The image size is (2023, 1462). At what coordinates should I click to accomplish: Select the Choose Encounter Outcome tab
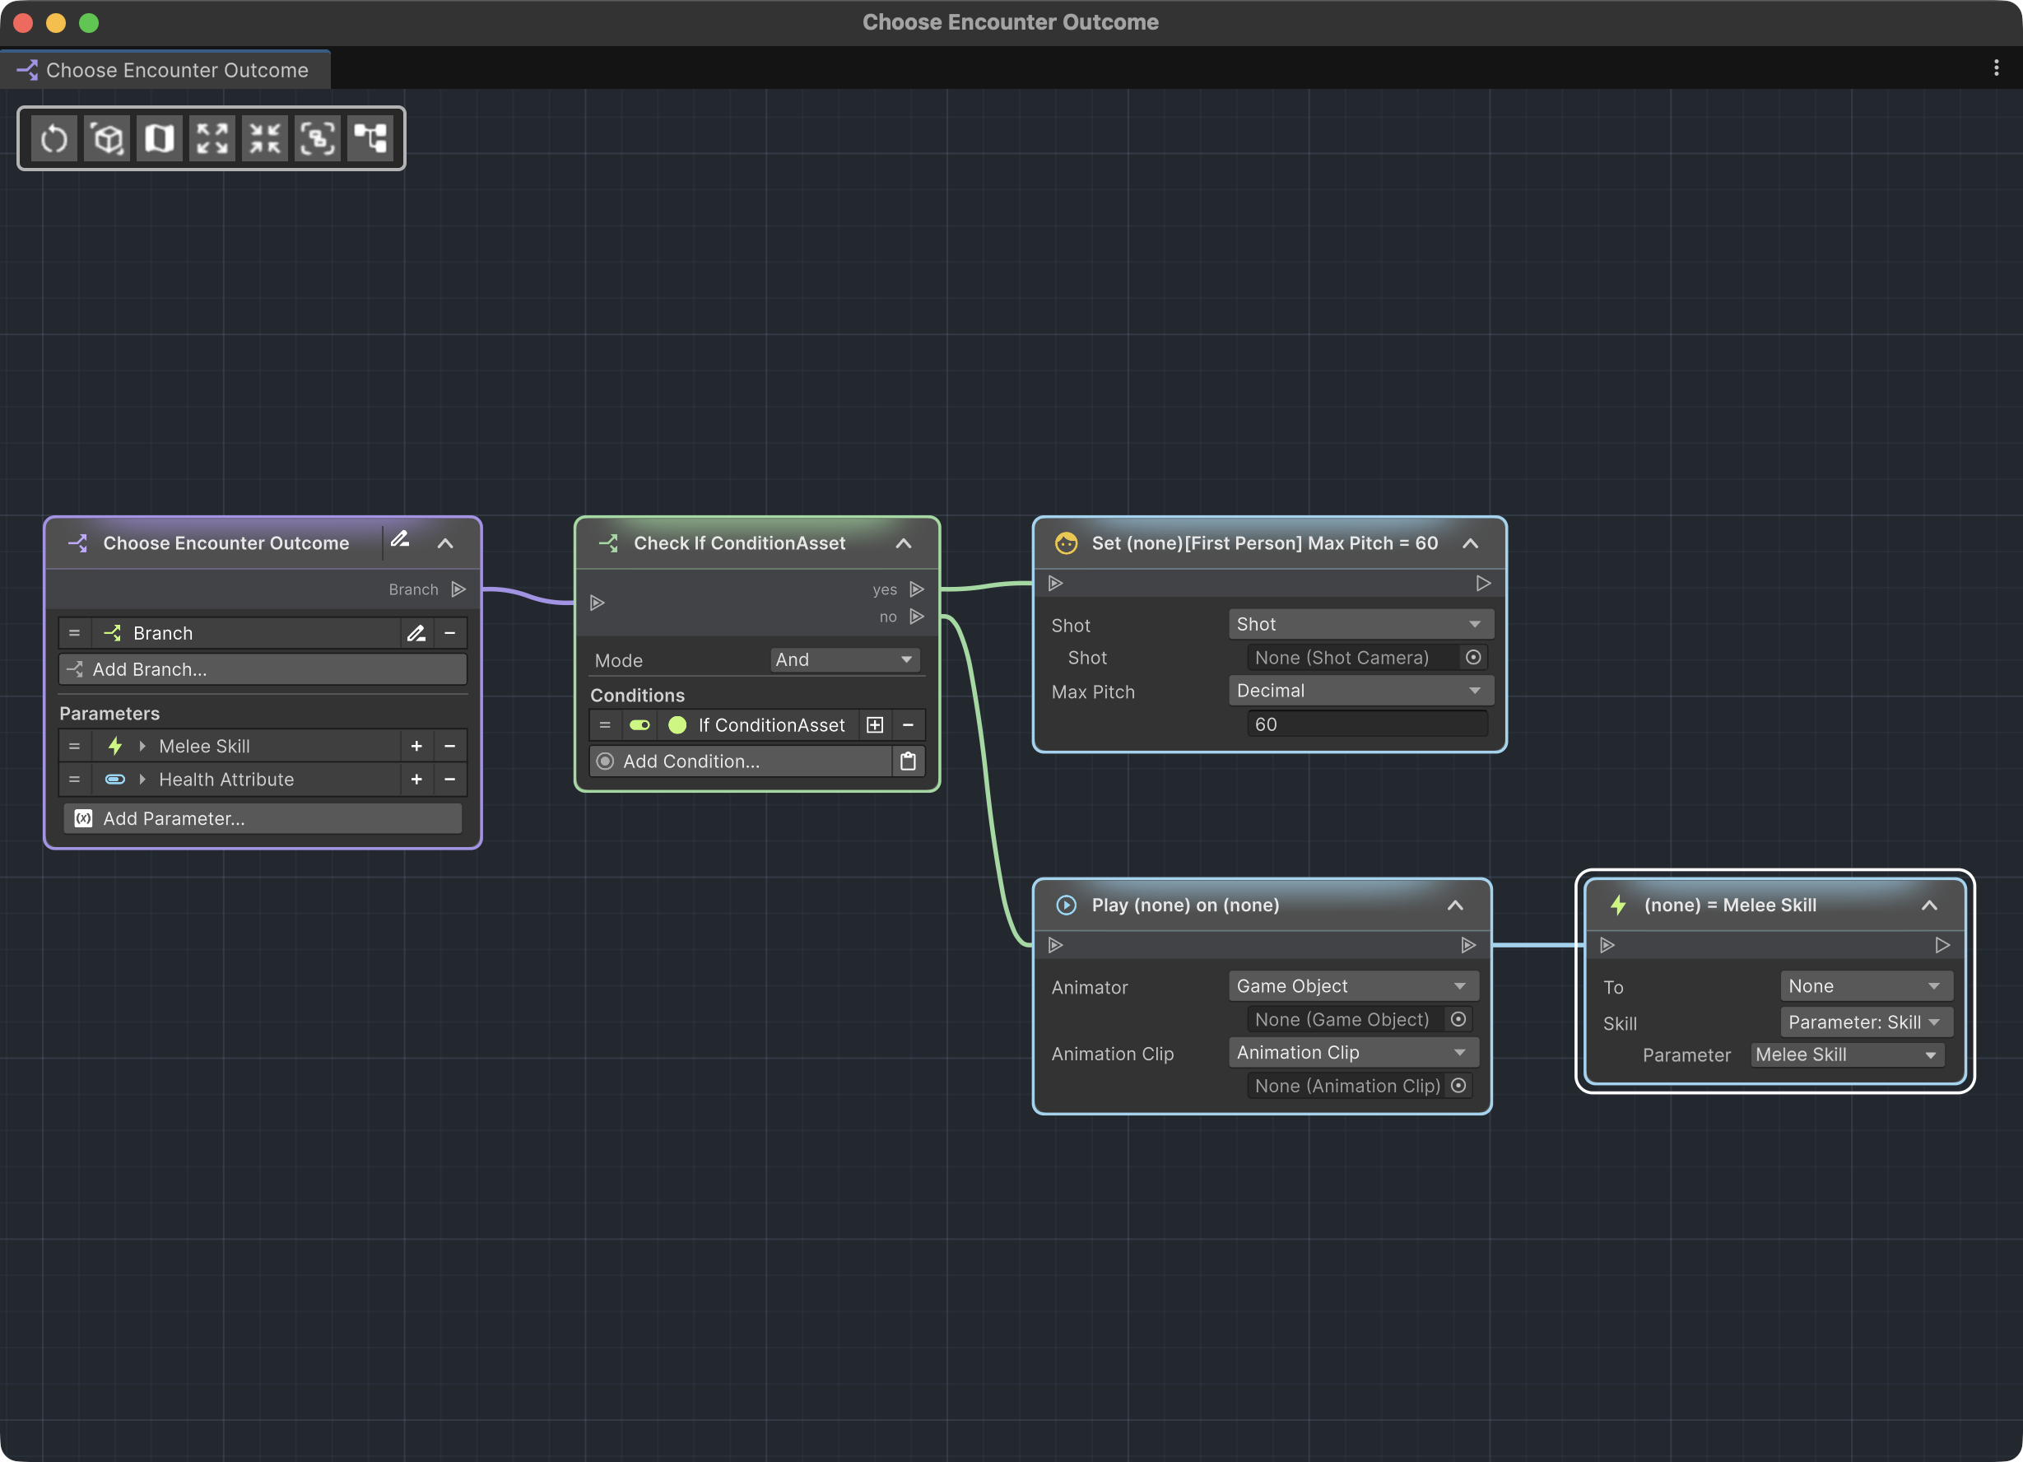click(165, 70)
